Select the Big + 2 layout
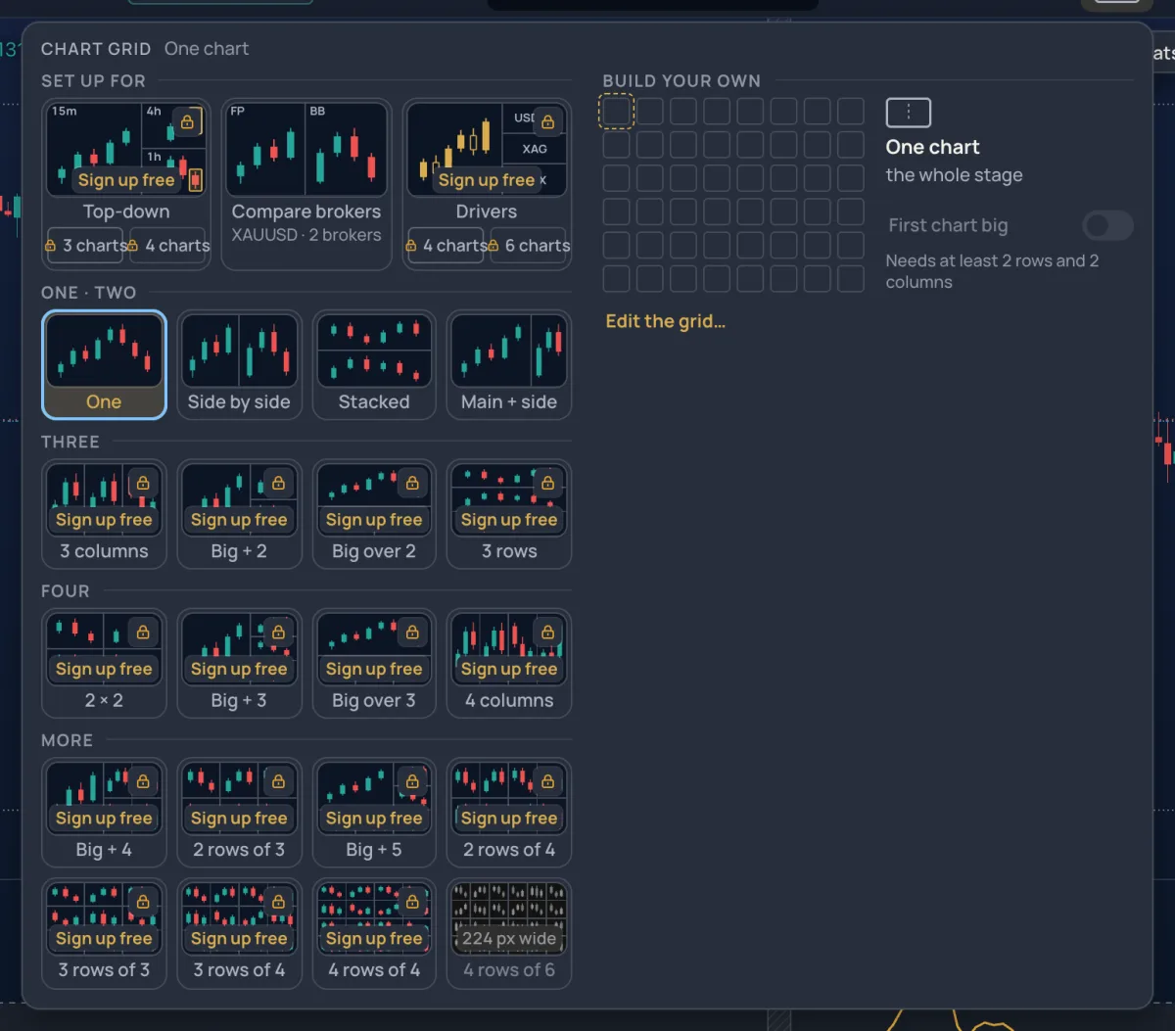This screenshot has width=1175, height=1031. tap(239, 514)
